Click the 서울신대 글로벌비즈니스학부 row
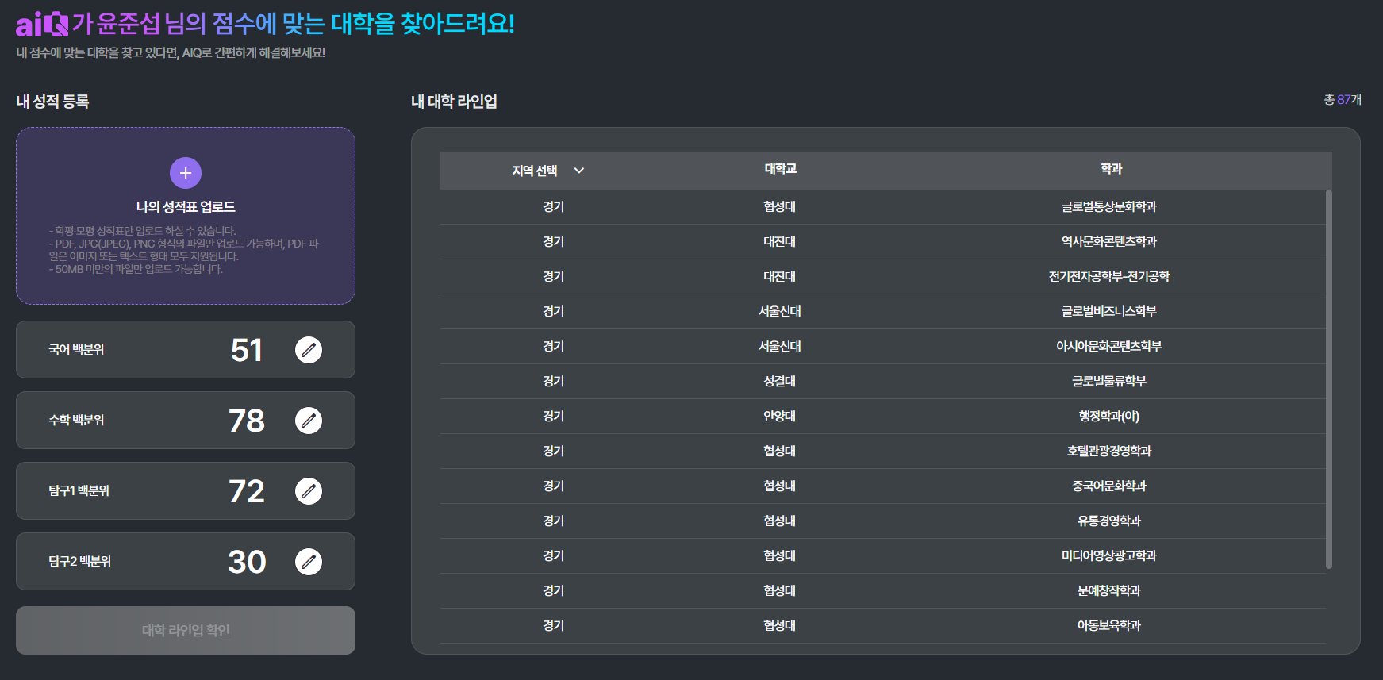 point(882,312)
